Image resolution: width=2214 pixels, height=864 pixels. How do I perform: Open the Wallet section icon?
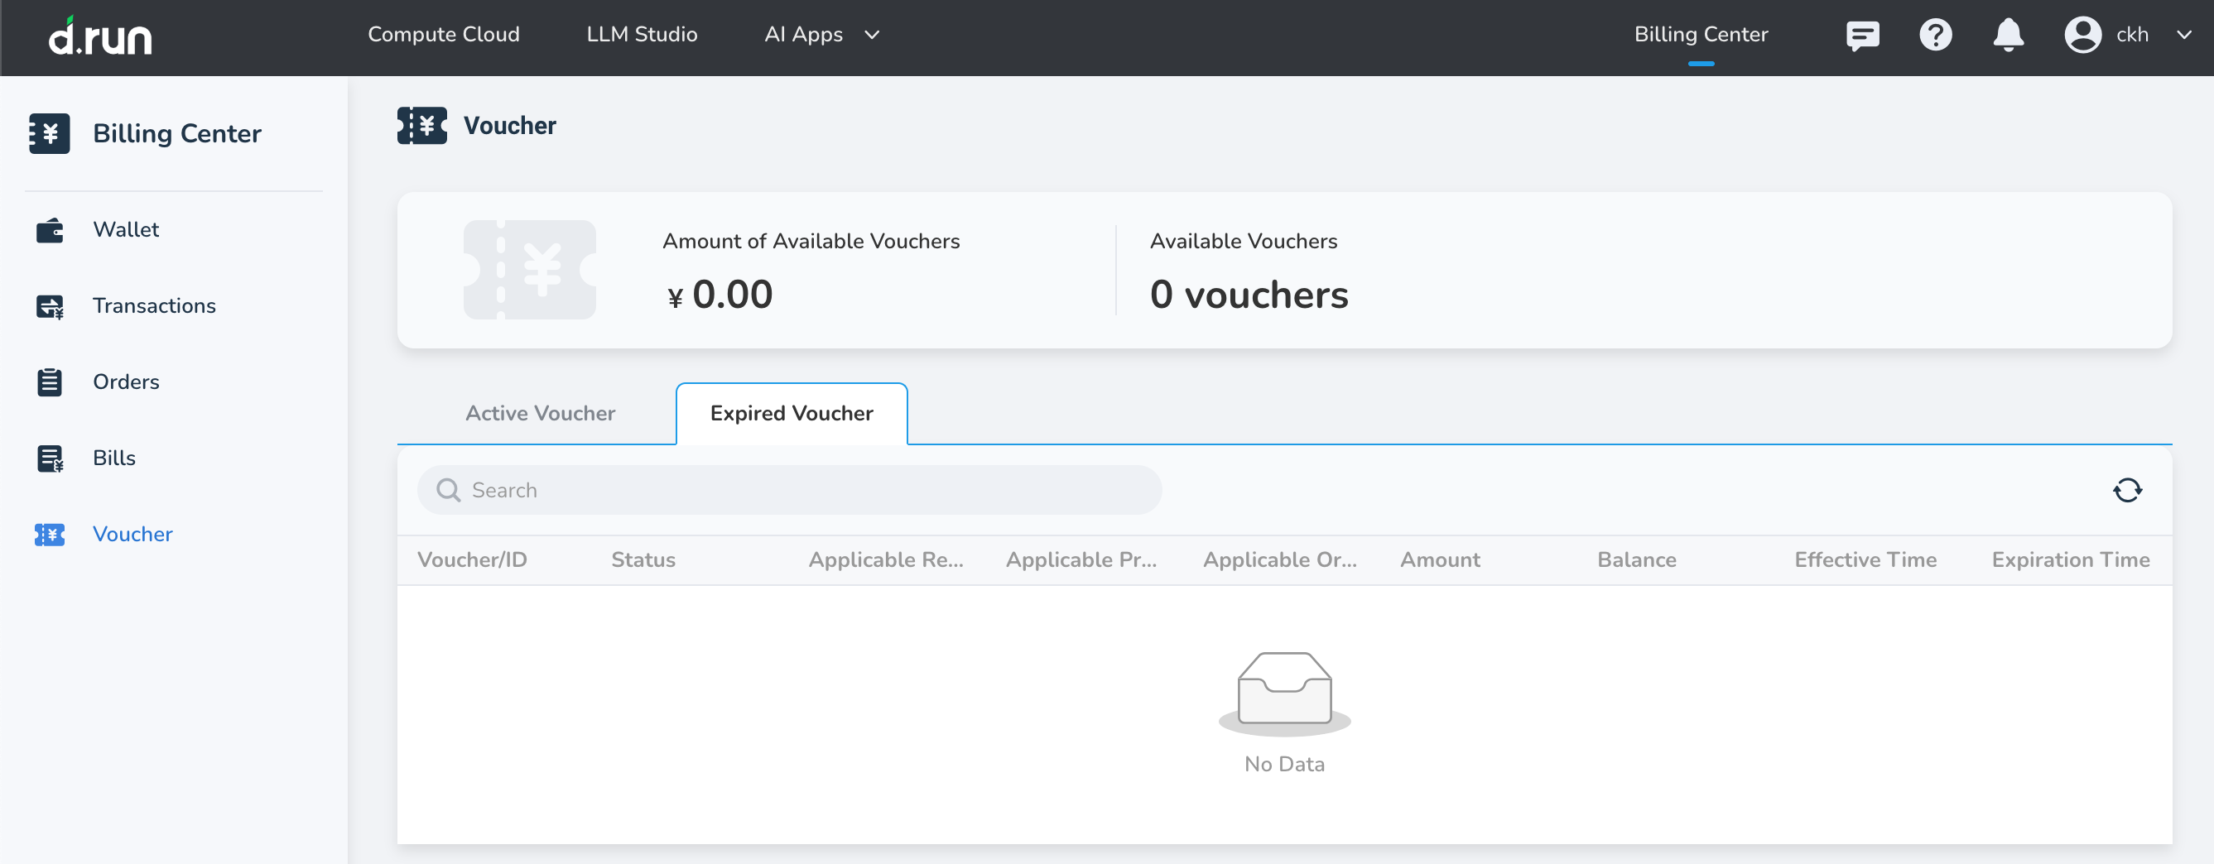point(50,229)
